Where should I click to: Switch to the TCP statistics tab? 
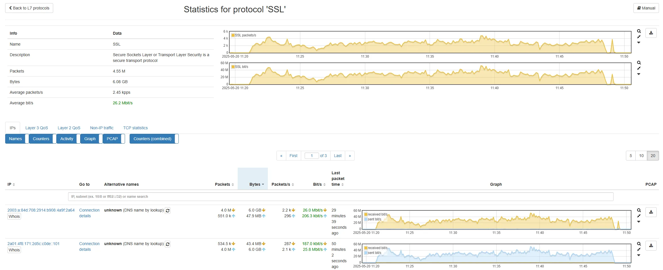tap(135, 128)
